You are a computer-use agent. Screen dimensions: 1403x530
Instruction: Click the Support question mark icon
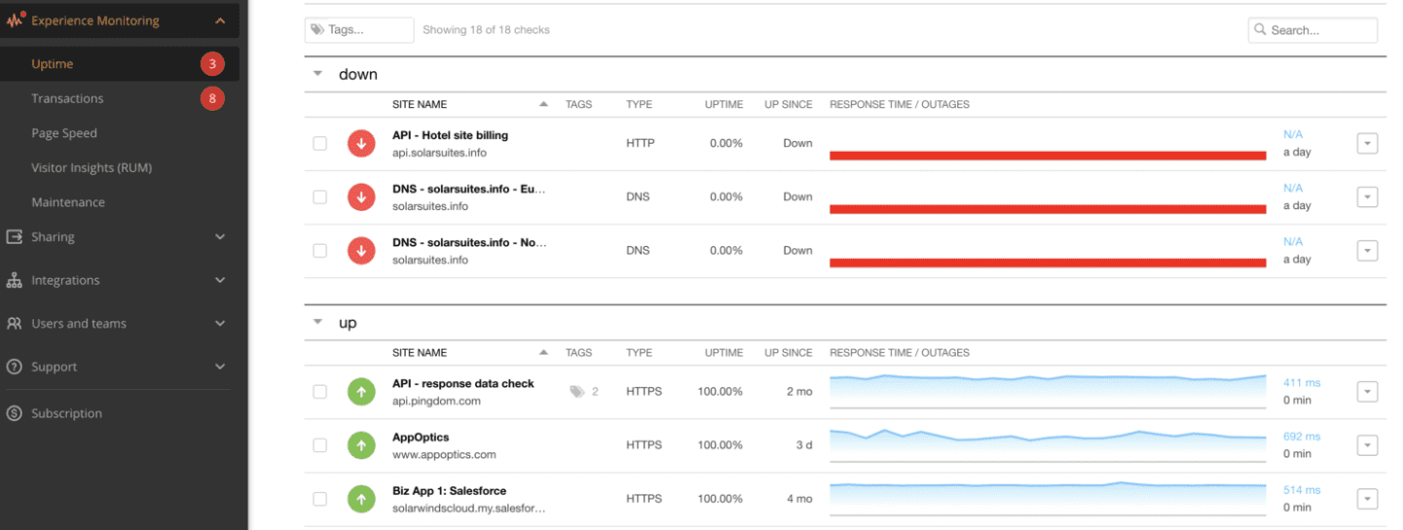(15, 367)
